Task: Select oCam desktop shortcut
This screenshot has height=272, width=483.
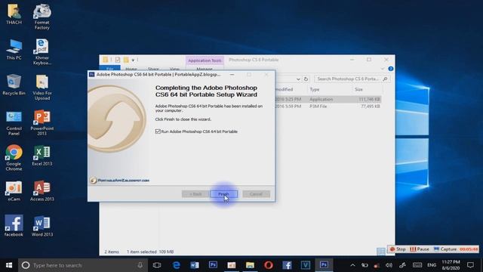Action: 14,191
